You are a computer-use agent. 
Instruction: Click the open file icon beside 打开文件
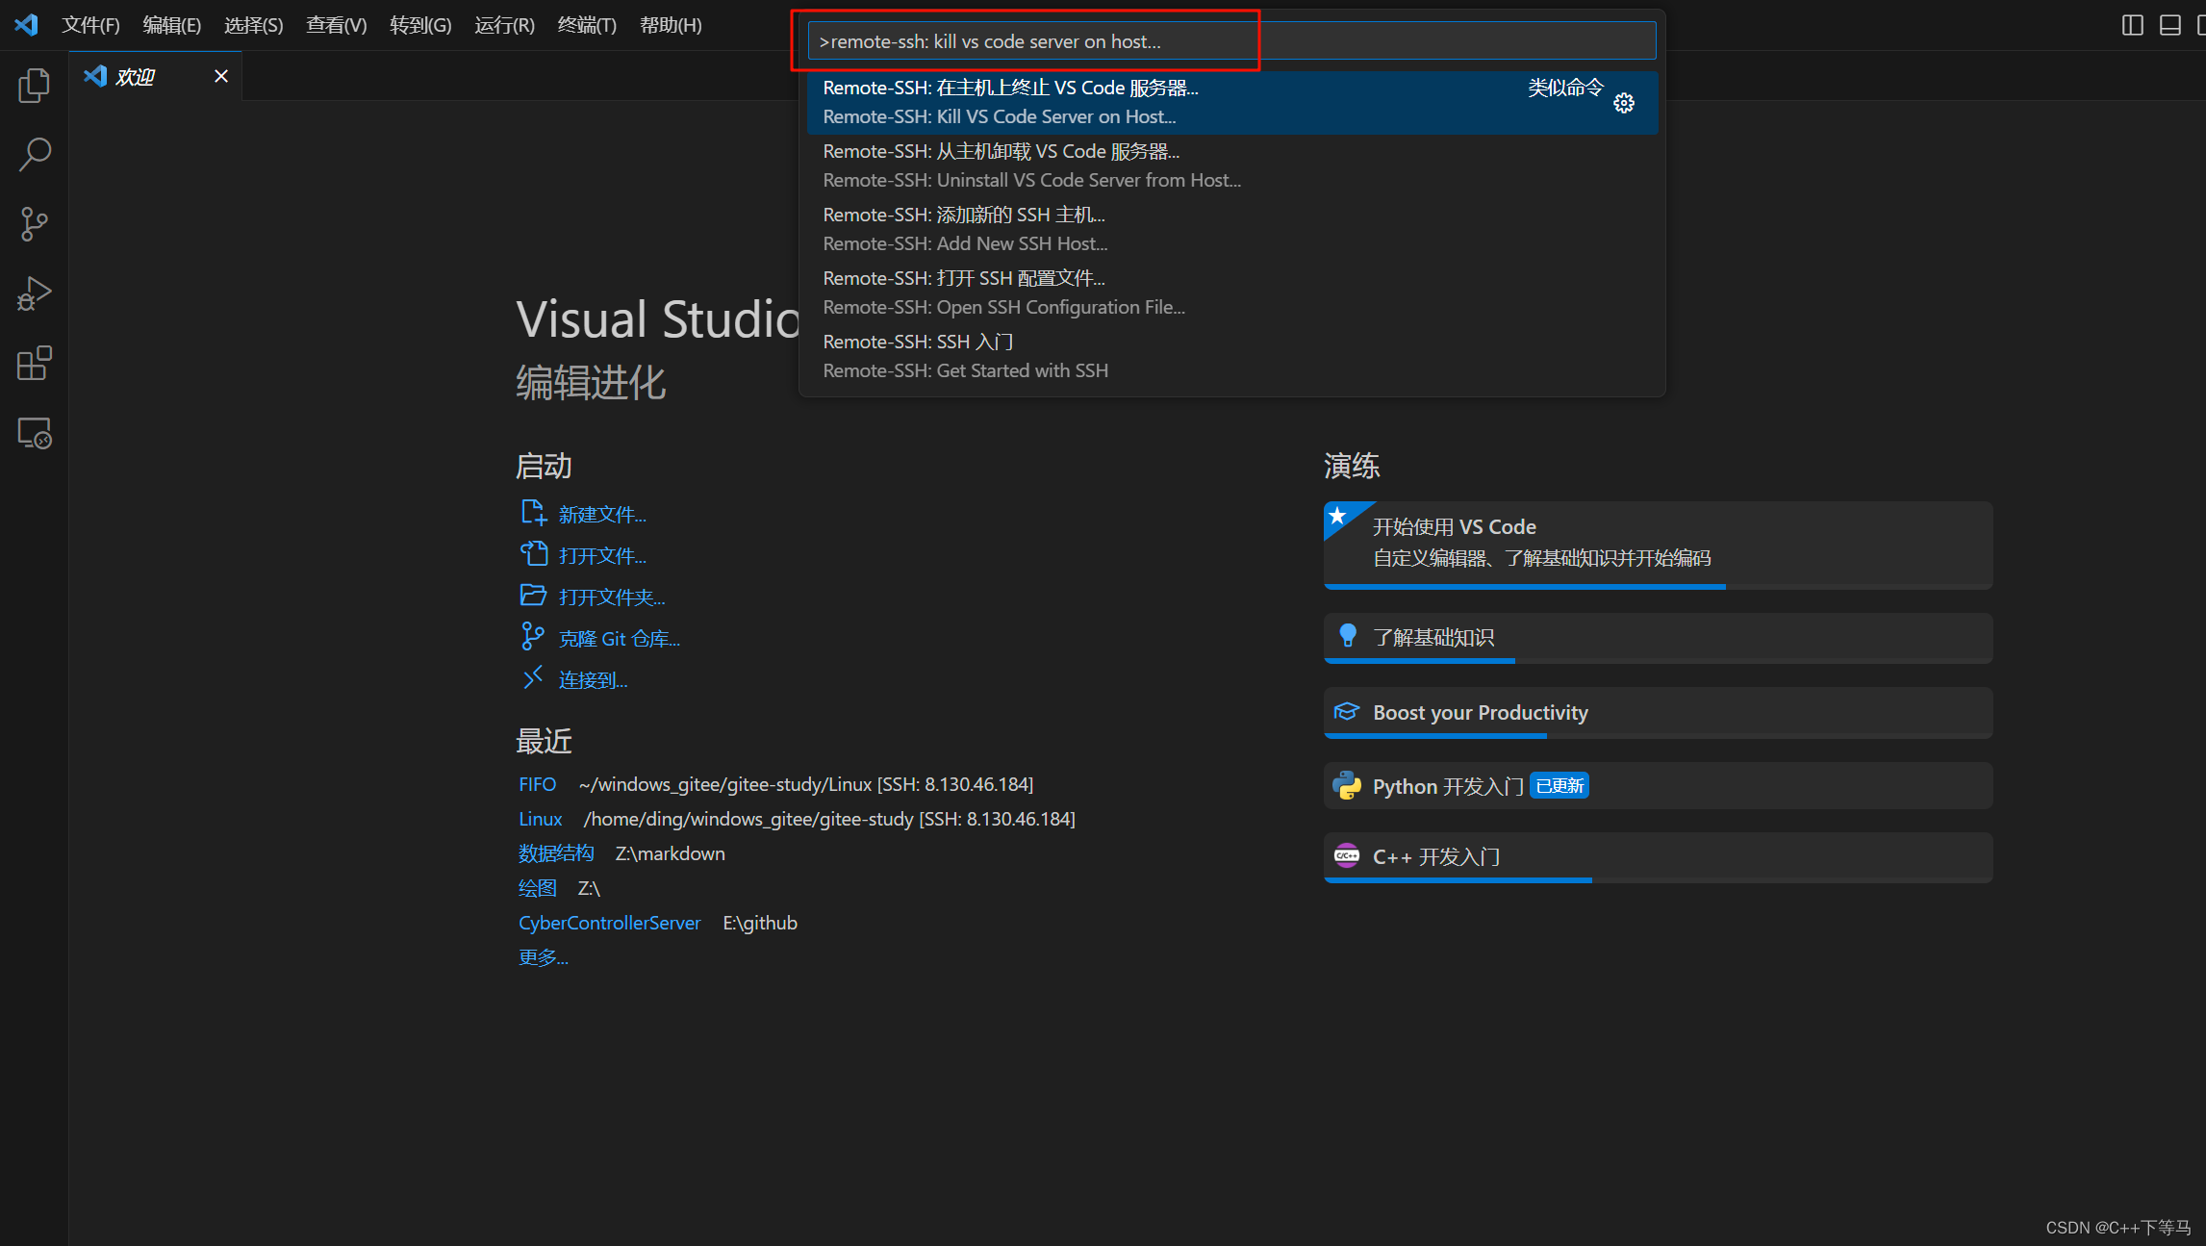coord(533,554)
